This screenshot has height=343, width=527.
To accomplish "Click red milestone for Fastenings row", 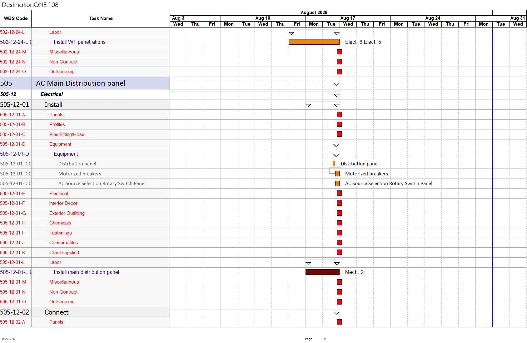I will pyautogui.click(x=339, y=233).
